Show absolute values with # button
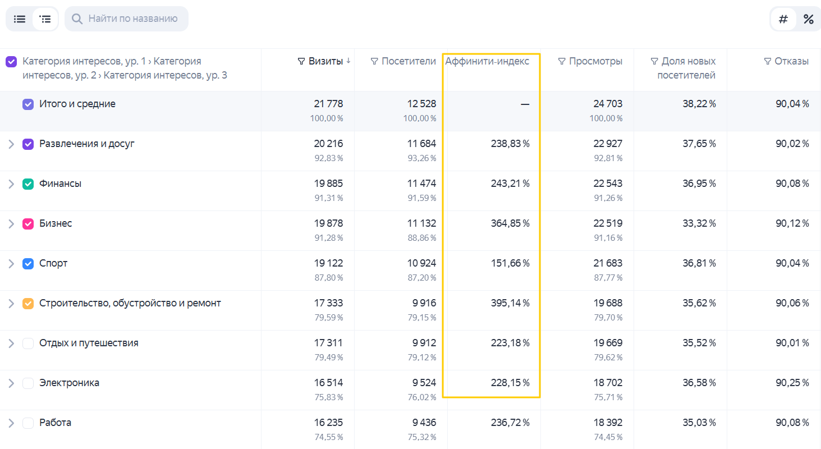Screen dimensions: 821x449 tap(783, 19)
